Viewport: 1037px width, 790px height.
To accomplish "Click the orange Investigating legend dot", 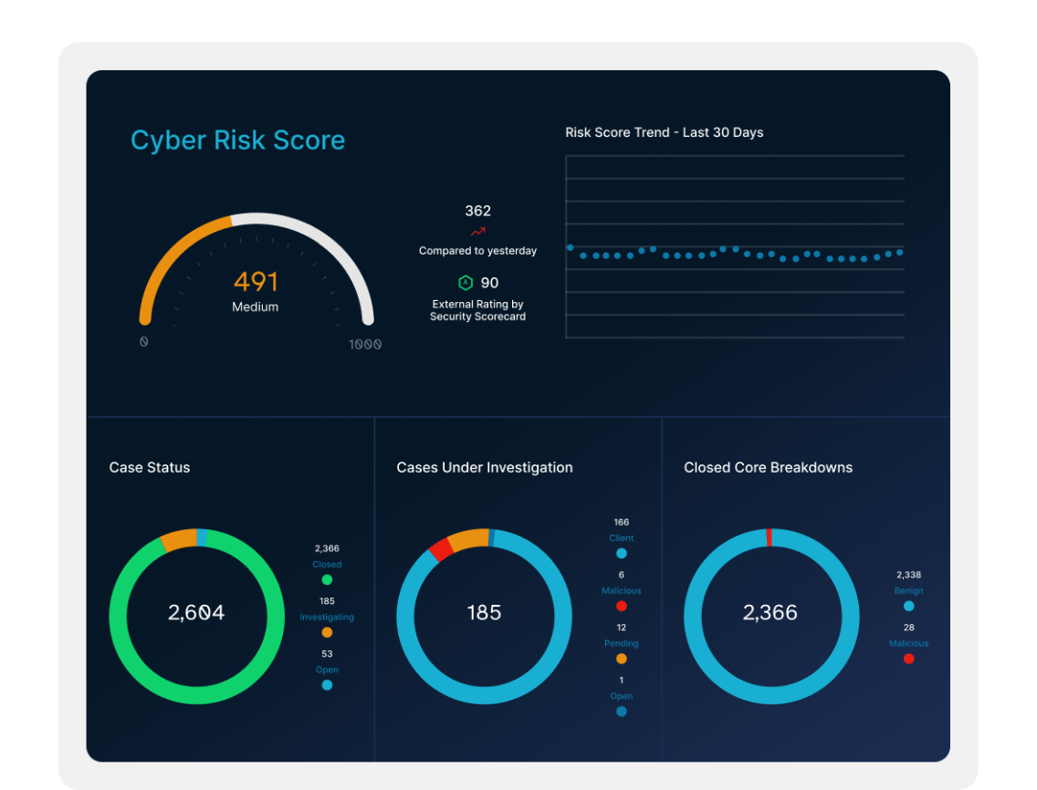I will click(327, 632).
